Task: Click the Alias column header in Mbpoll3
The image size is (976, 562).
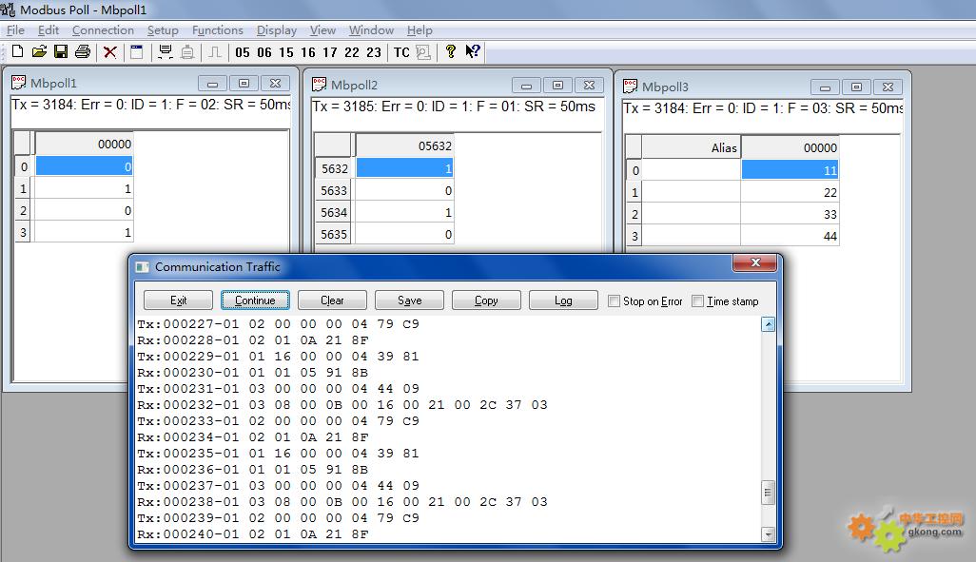Action: [692, 147]
